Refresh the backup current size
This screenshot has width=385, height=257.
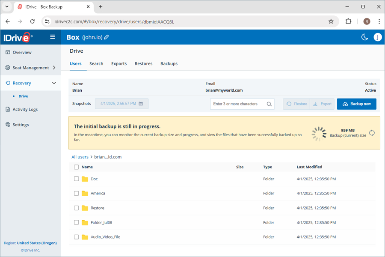tap(372, 133)
